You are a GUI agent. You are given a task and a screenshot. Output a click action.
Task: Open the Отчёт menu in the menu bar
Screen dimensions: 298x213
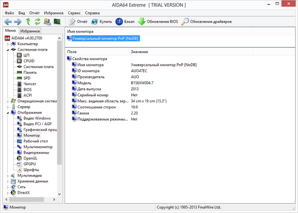(x=34, y=13)
